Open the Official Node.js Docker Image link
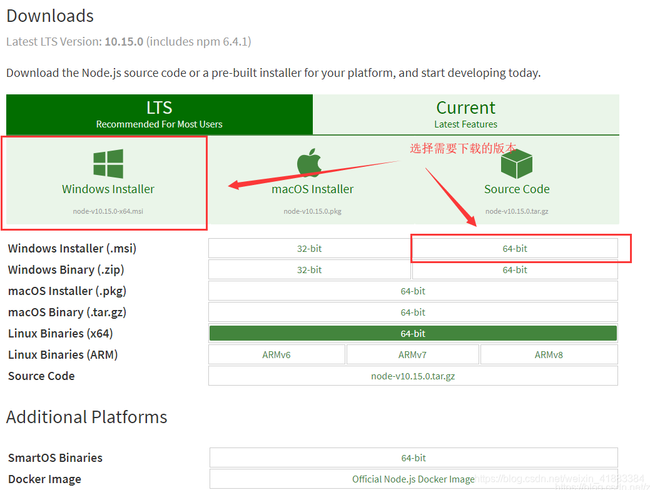 pos(413,479)
